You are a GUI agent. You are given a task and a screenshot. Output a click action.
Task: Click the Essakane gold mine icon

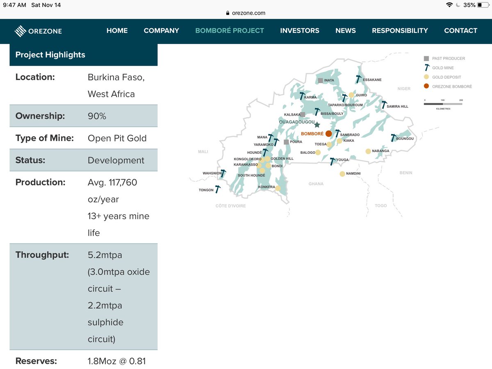[359, 79]
